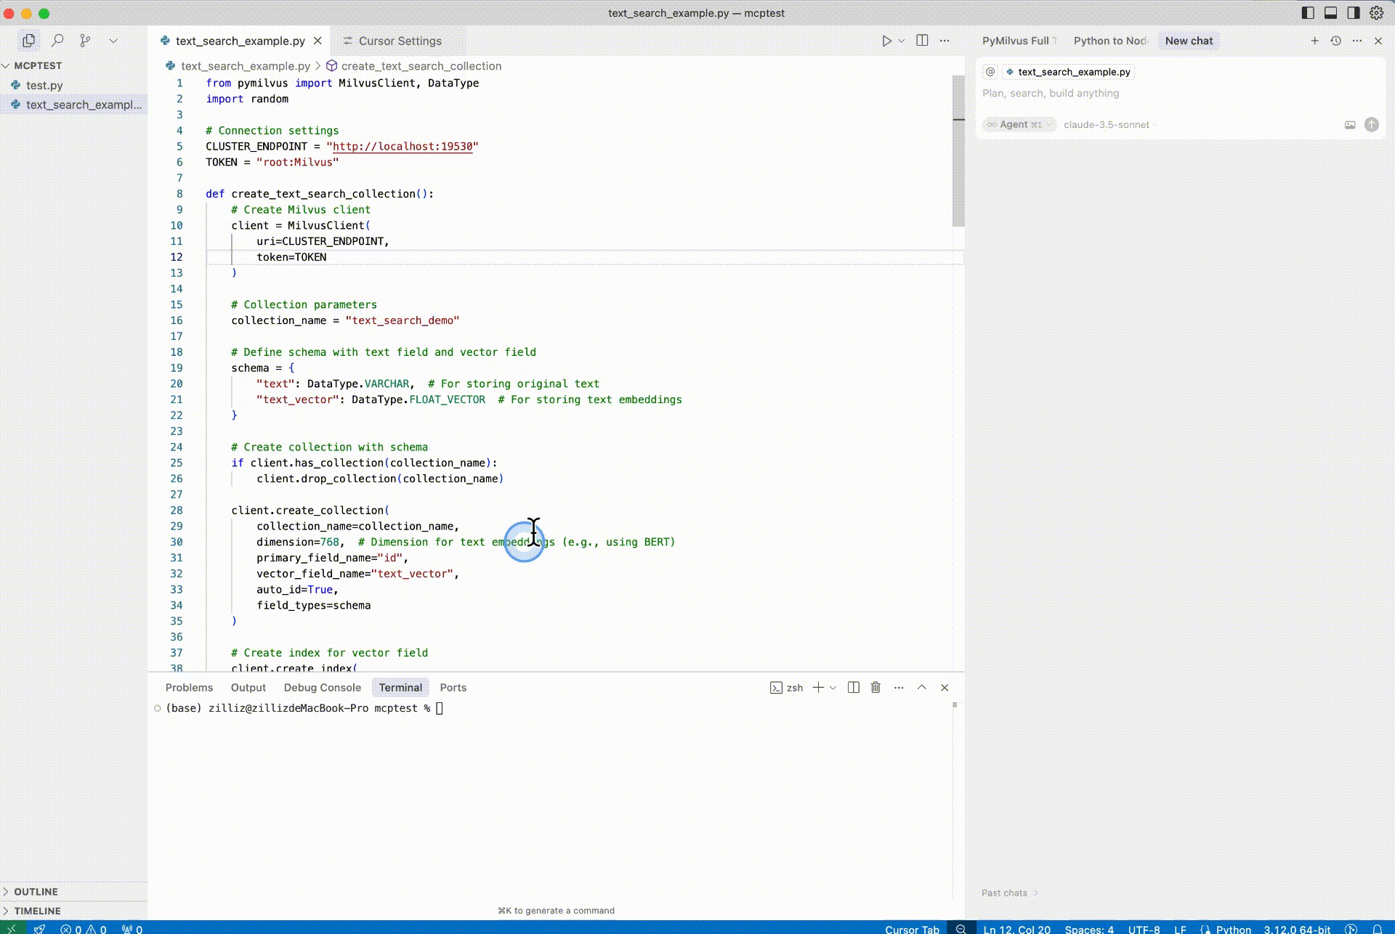Click the Split Editor icon
This screenshot has width=1395, height=934.
[x=922, y=41]
